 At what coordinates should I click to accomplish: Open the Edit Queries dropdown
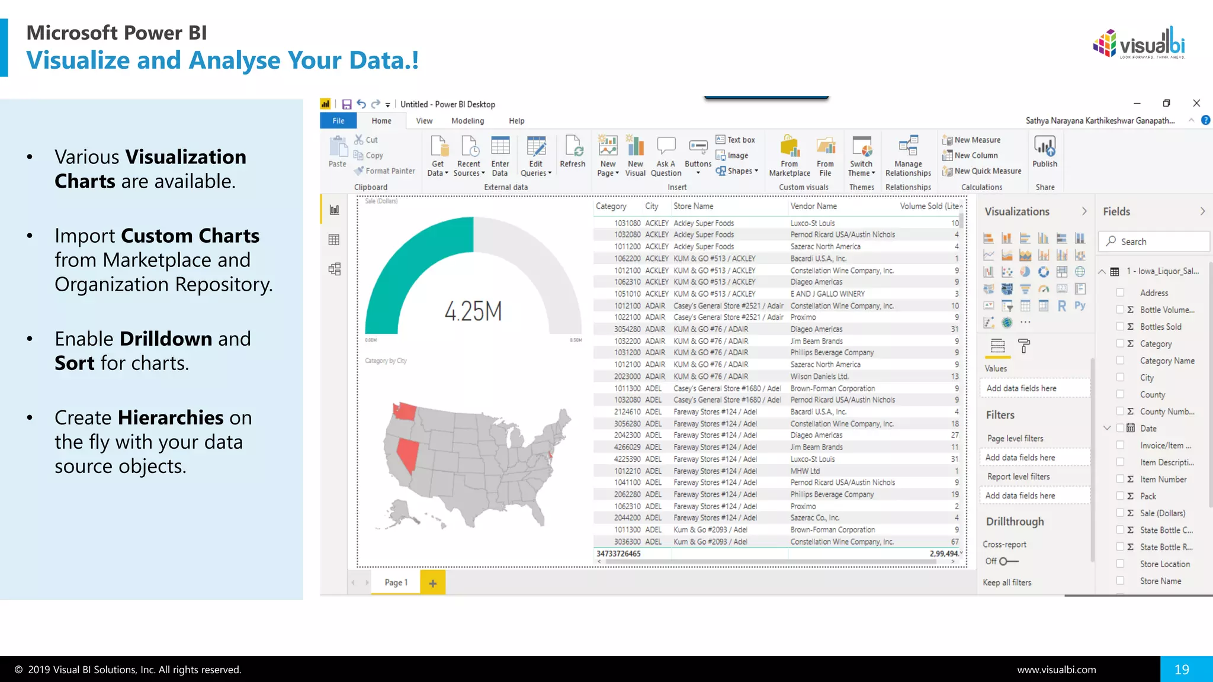point(536,169)
